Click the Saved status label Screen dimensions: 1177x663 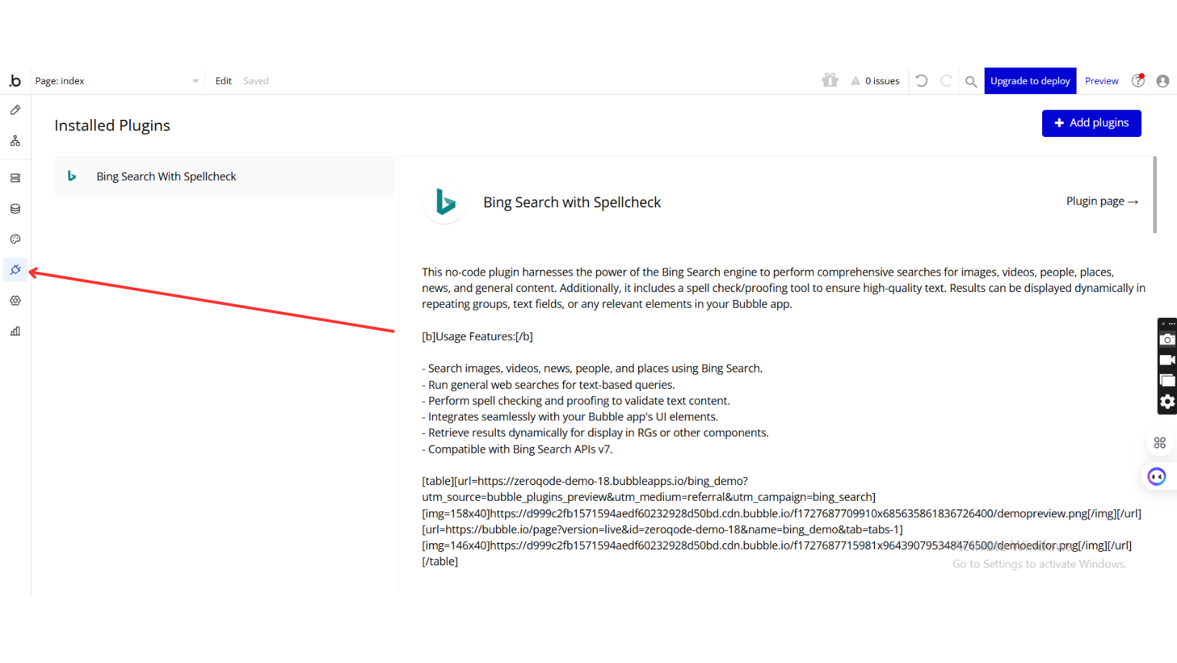pyautogui.click(x=255, y=81)
